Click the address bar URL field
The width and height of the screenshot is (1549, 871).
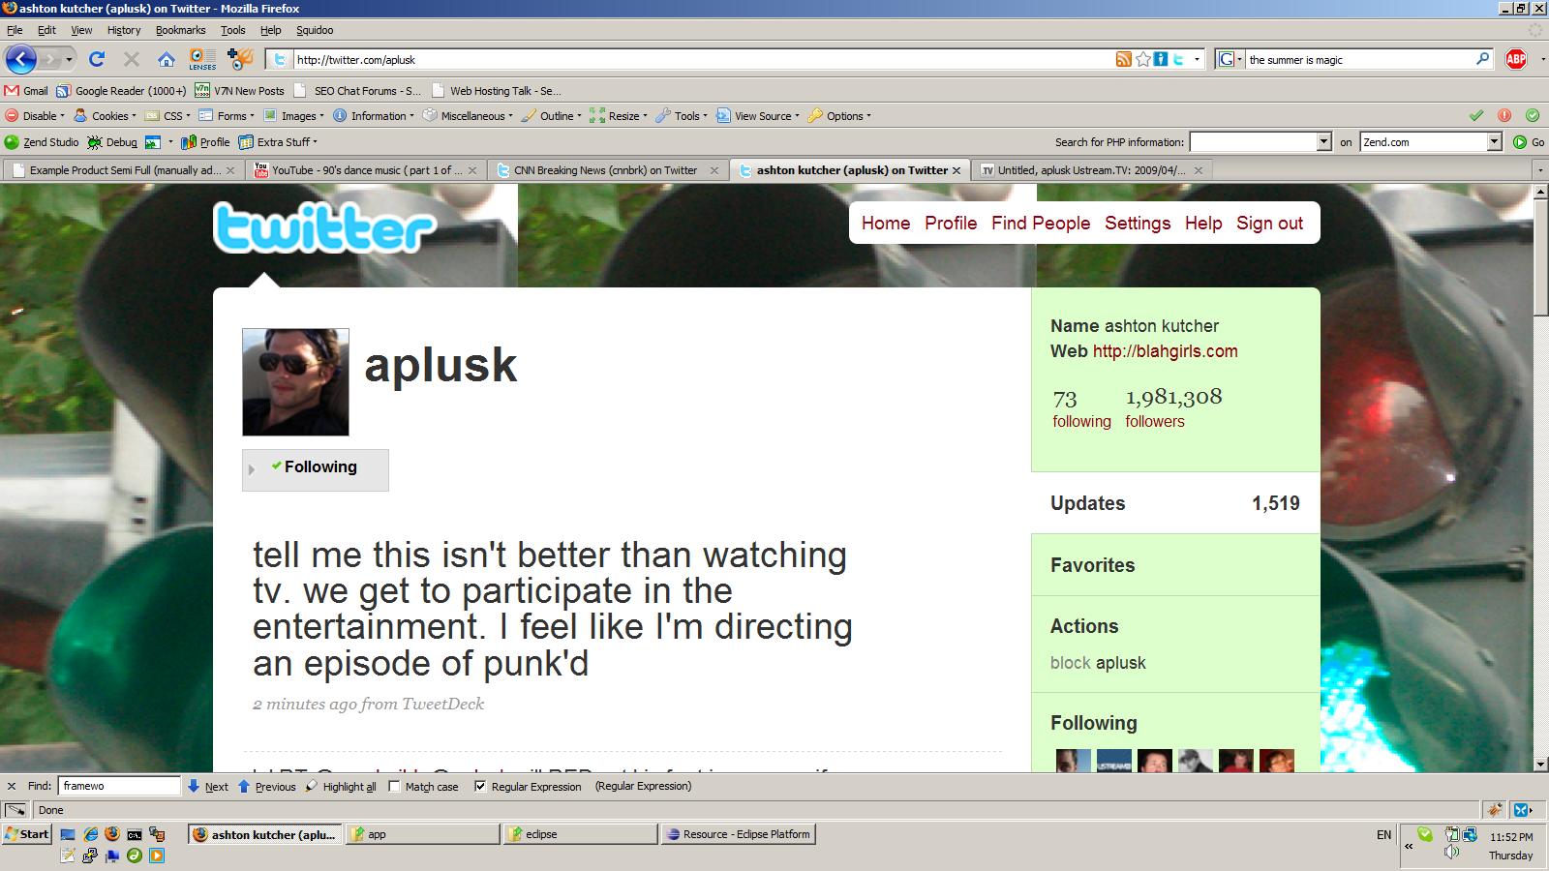click(x=702, y=60)
